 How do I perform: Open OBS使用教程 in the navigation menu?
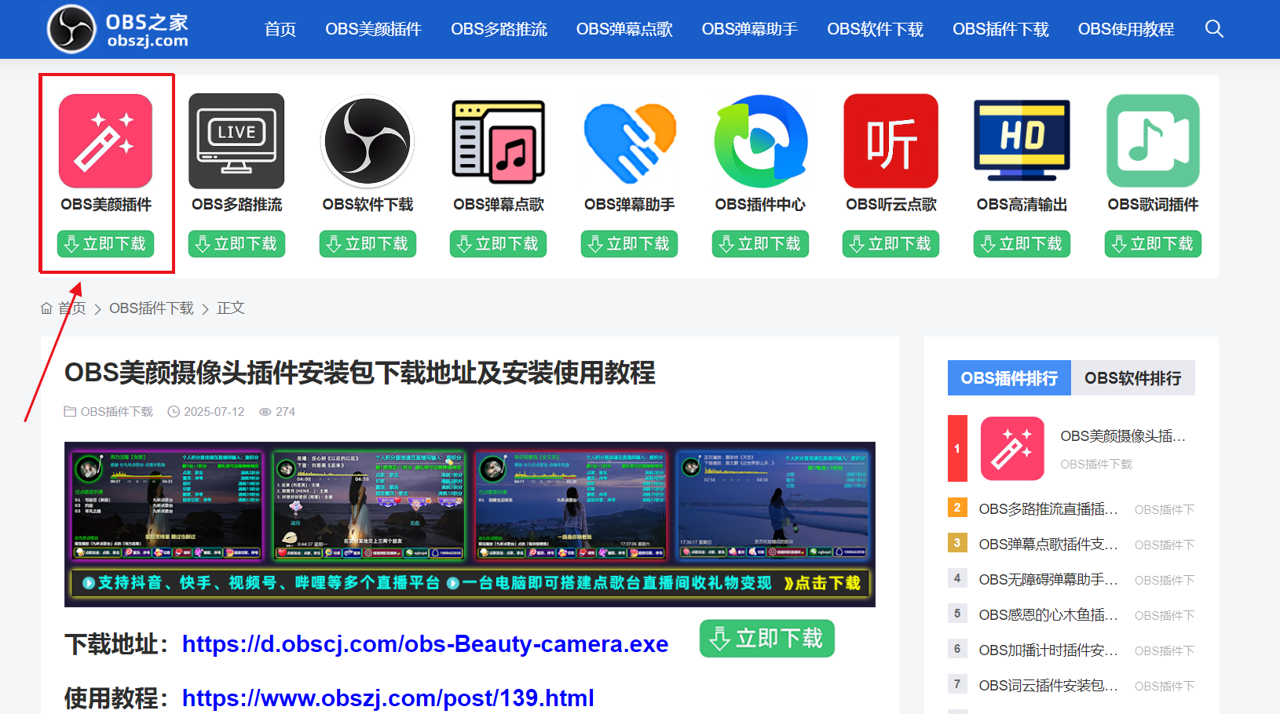point(1125,29)
